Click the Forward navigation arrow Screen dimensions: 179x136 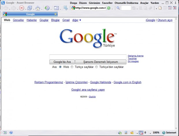click(x=14, y=8)
